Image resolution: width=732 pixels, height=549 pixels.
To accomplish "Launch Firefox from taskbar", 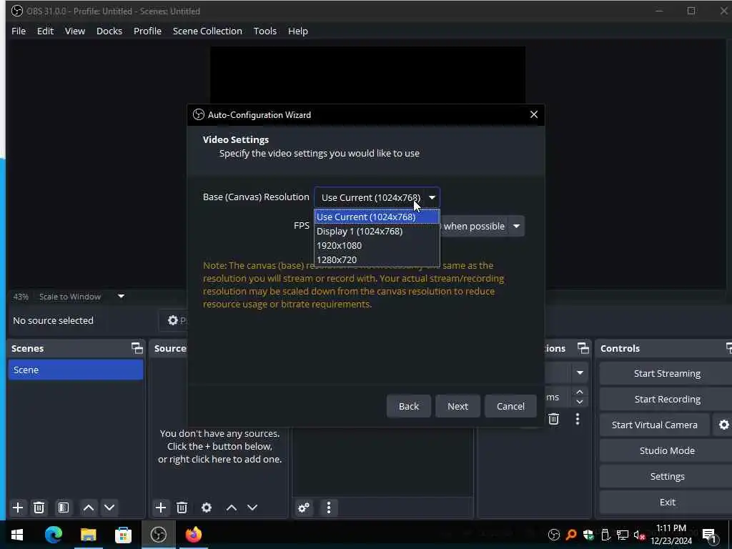I will click(193, 535).
